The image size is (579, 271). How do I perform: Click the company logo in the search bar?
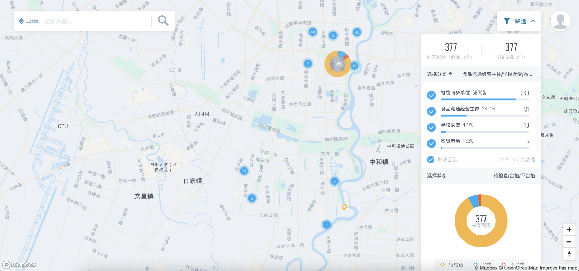click(29, 21)
